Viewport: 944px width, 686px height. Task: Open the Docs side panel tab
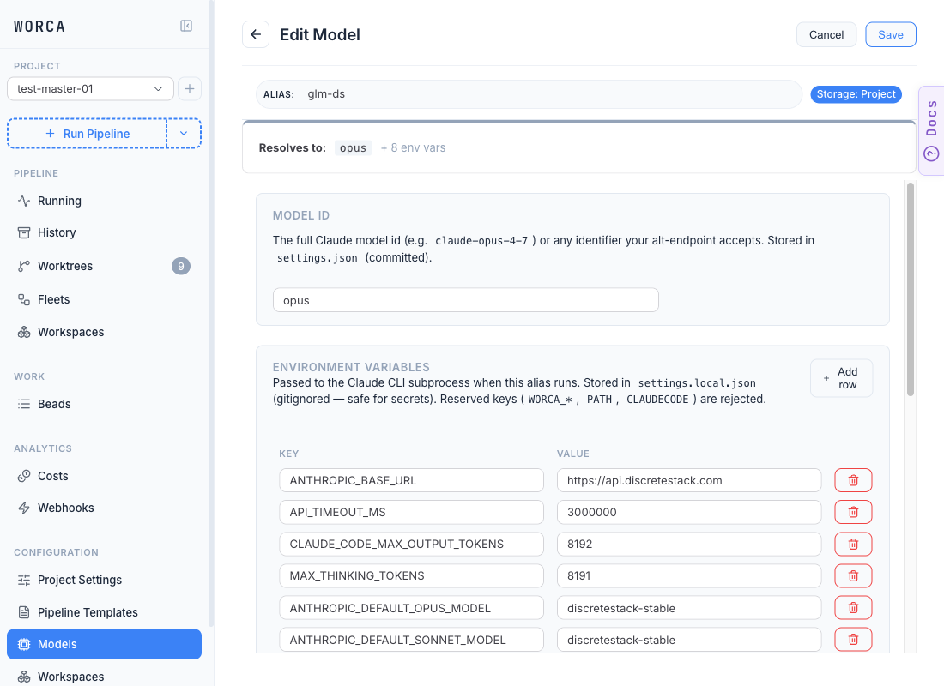coord(931,130)
